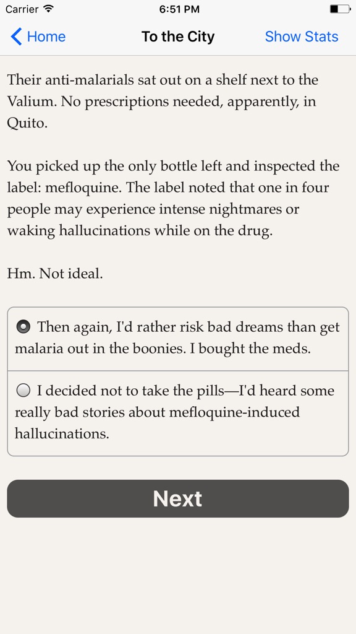Tap the paragraph starting "You picked up"
This screenshot has width=356, height=634.
173,199
